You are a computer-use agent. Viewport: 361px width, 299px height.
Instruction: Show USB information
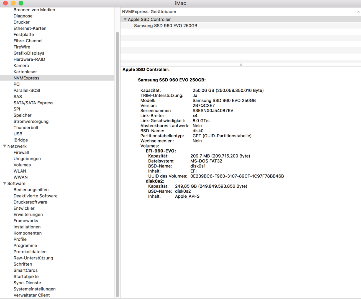click(x=18, y=134)
